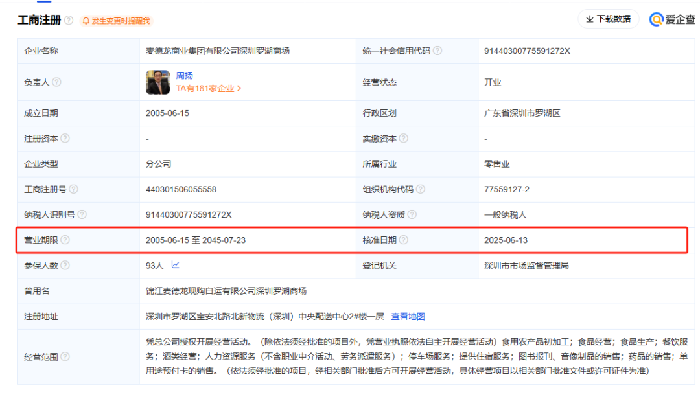This screenshot has width=700, height=401.
Task: Select the registered address text
Action: pyautogui.click(x=264, y=317)
